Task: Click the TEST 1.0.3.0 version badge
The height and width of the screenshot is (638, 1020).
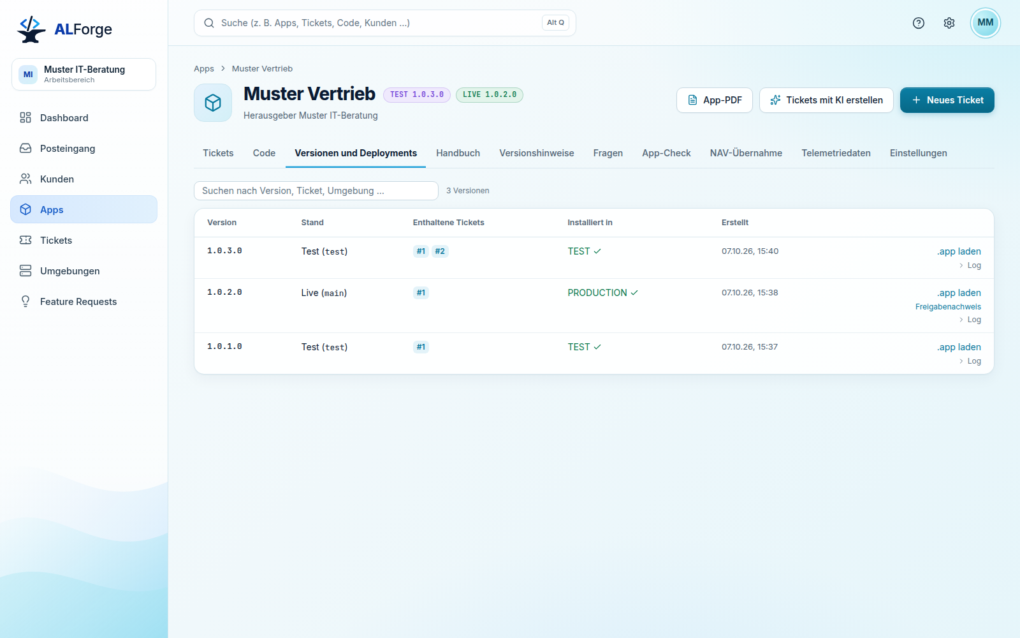Action: point(417,94)
